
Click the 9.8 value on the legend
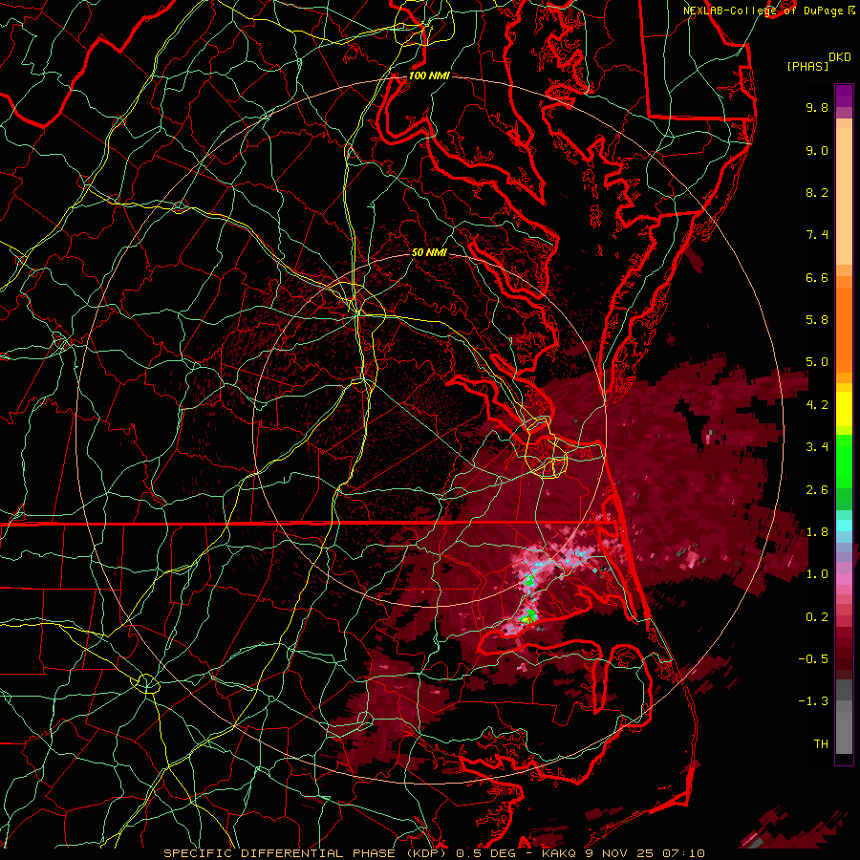point(817,107)
